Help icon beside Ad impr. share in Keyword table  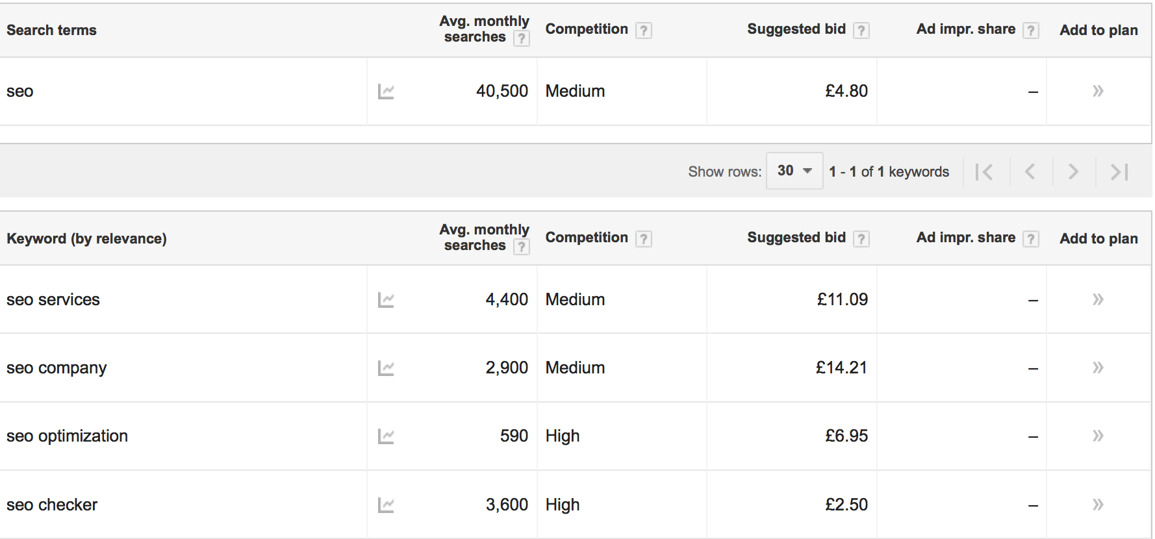1030,239
